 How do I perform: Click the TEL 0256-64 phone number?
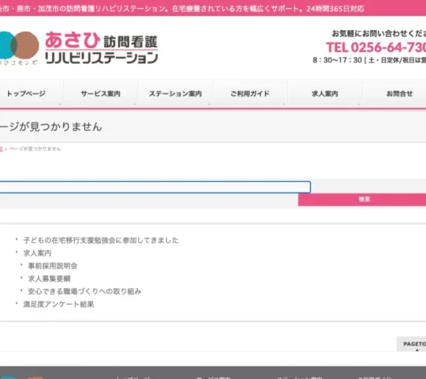(376, 47)
